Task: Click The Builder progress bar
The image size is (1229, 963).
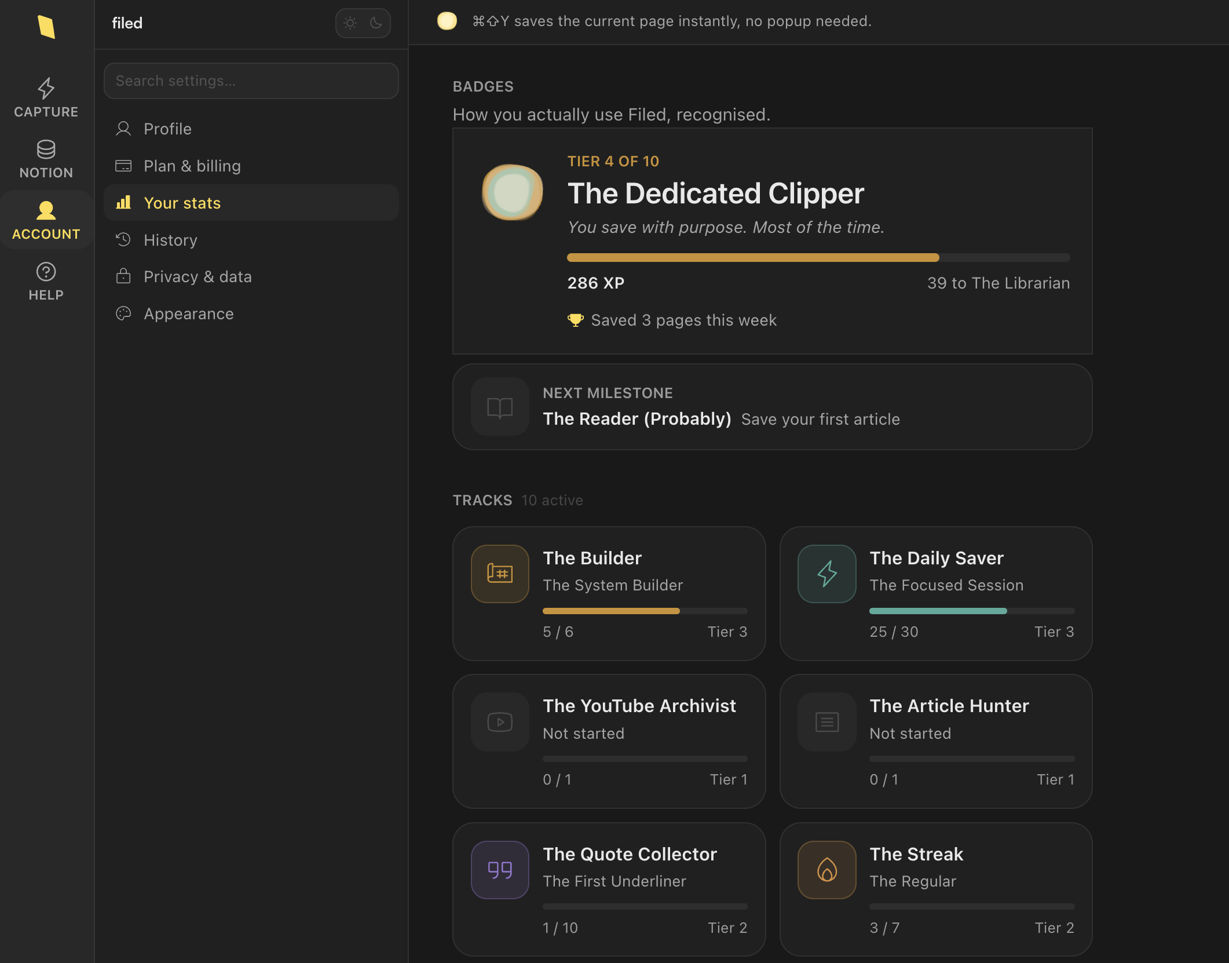Action: [645, 611]
